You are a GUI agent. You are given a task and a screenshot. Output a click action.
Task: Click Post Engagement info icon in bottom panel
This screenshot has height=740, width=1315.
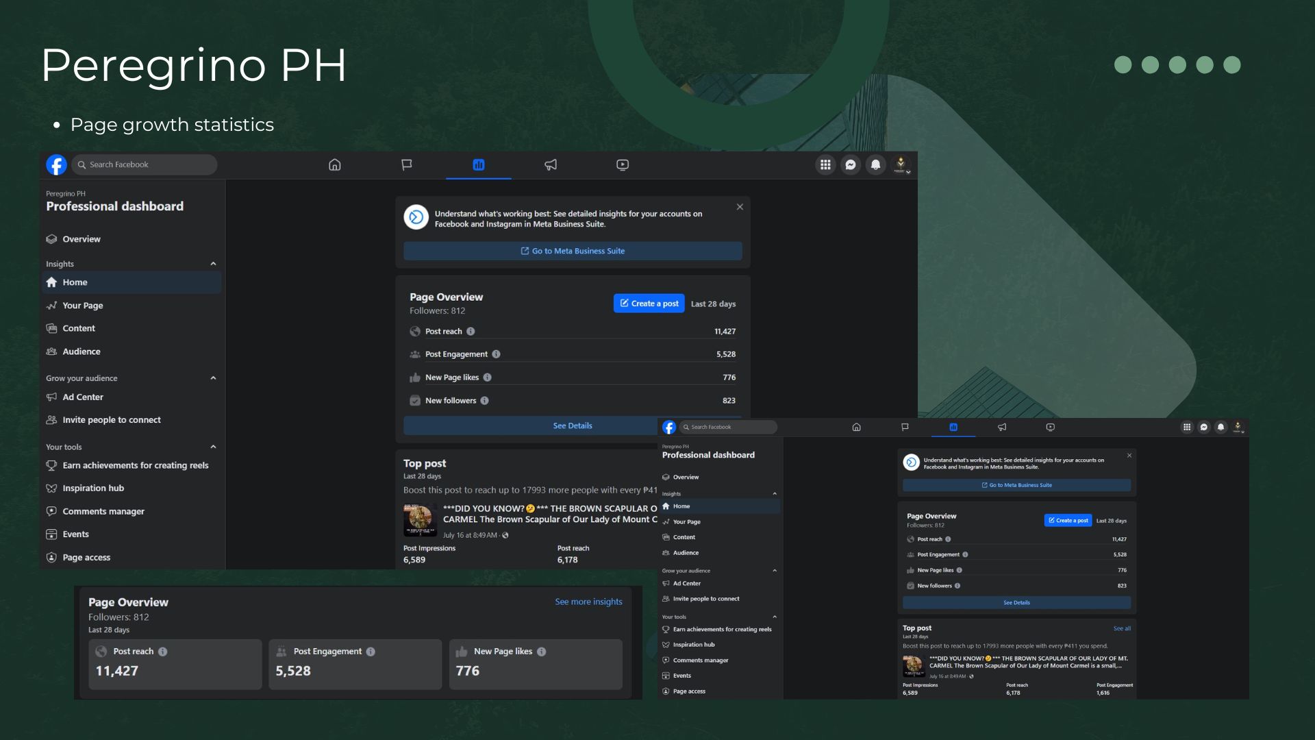click(x=371, y=652)
